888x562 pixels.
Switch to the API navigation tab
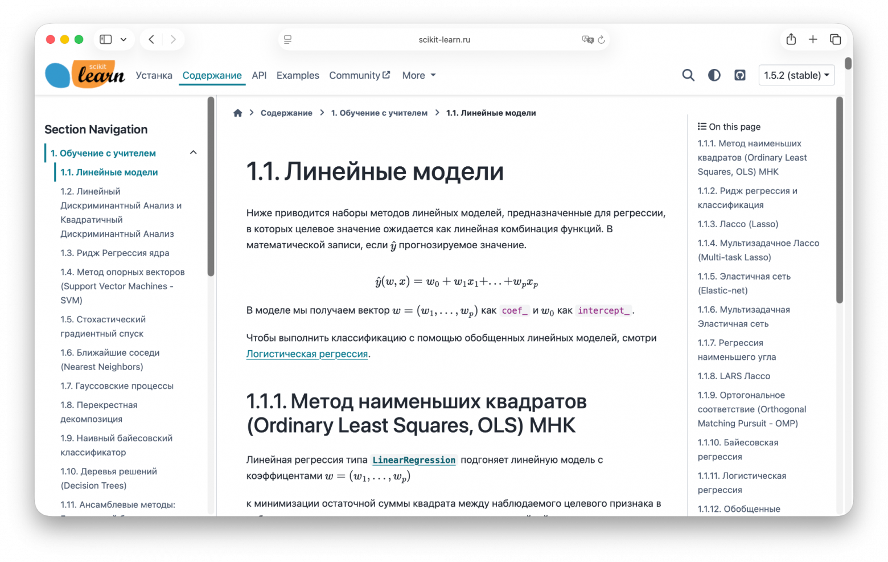point(259,75)
